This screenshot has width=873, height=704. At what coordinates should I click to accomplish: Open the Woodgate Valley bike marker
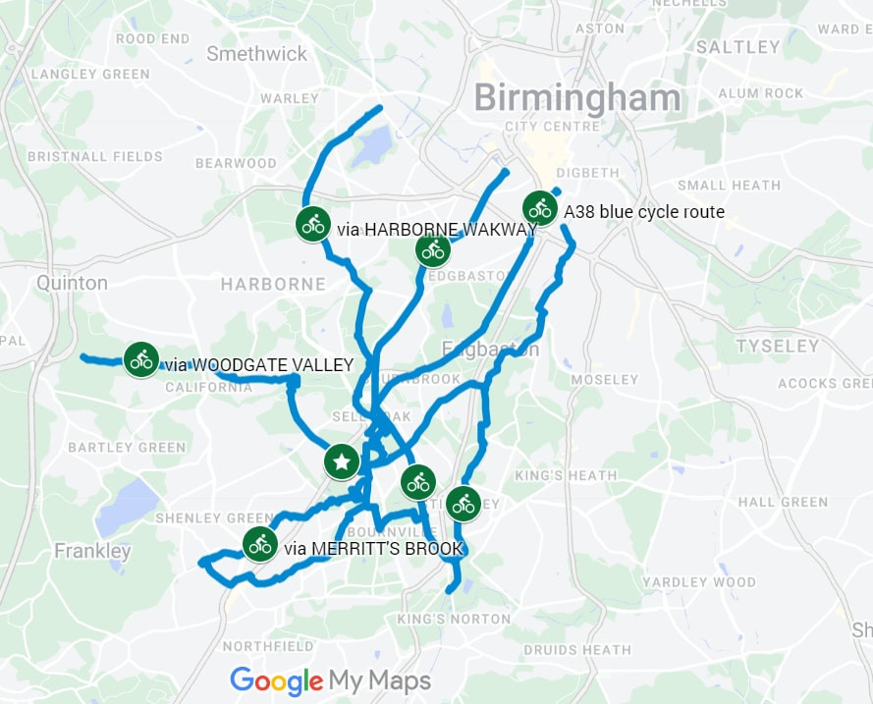click(x=140, y=359)
